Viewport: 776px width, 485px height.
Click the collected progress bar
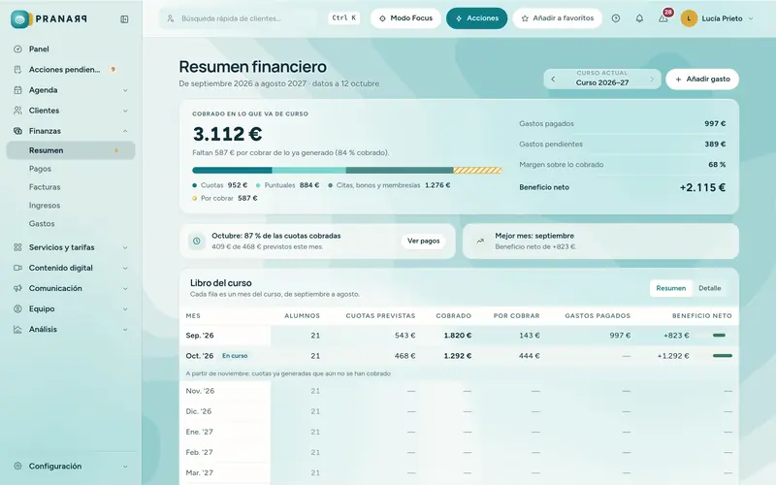click(347, 171)
